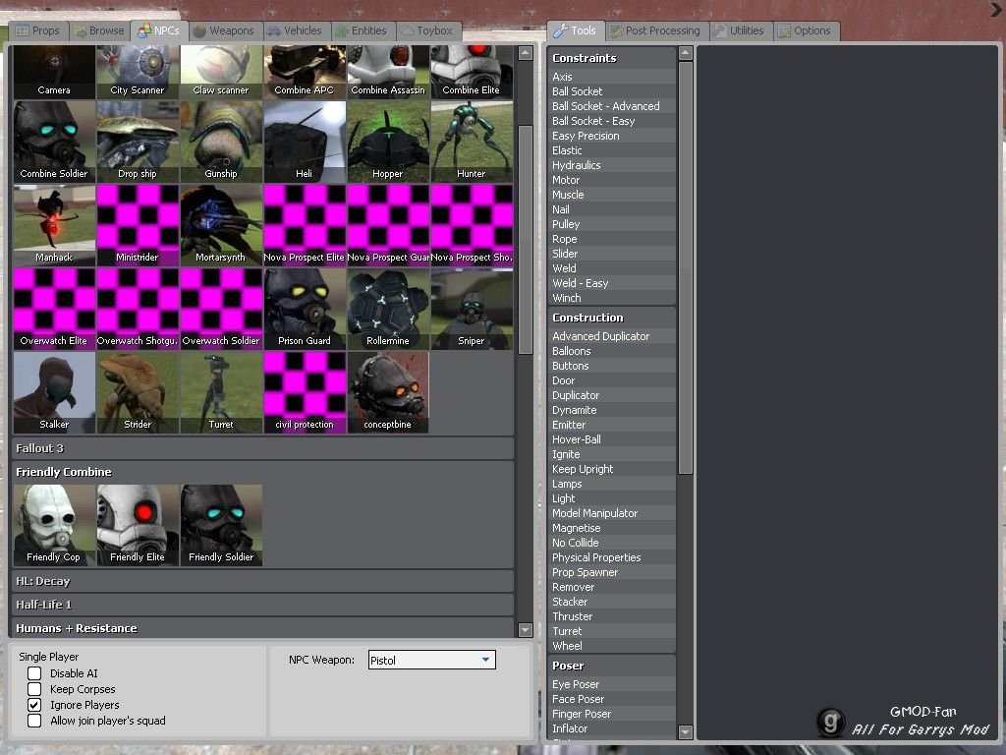
Task: Open the Options tab
Action: click(806, 30)
